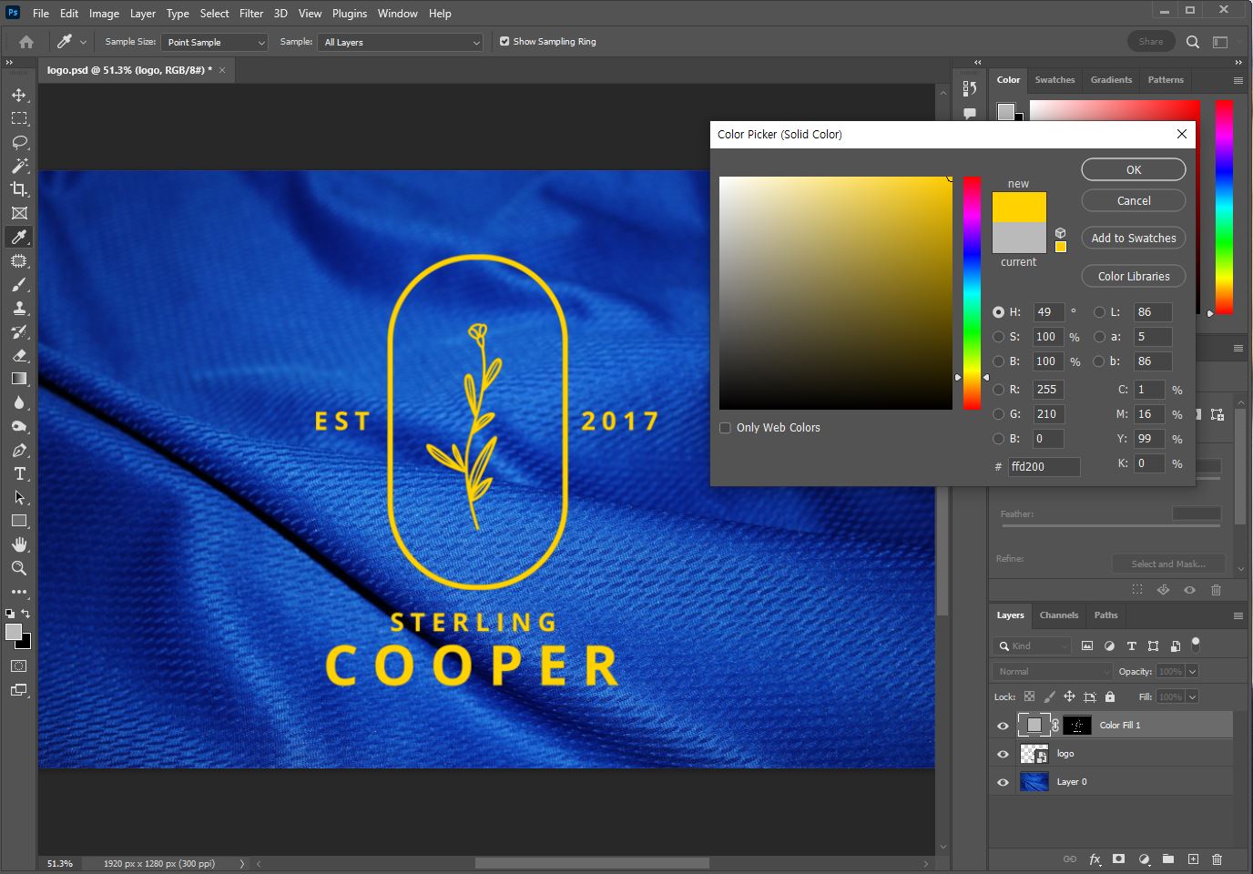Toggle Show Sampling Ring checkbox
Image resolution: width=1253 pixels, height=874 pixels.
point(504,41)
